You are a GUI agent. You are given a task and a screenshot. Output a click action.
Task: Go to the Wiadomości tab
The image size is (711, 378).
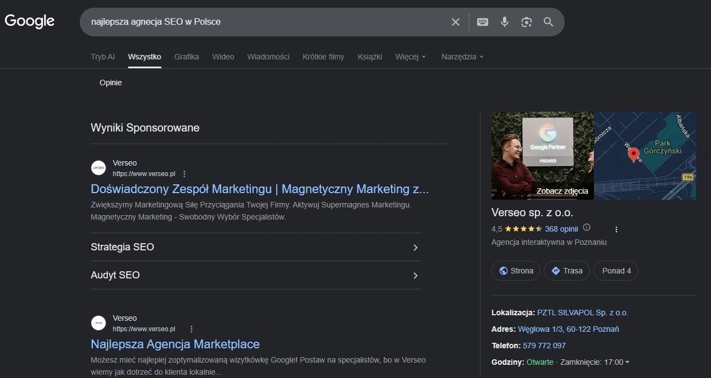pyautogui.click(x=268, y=57)
